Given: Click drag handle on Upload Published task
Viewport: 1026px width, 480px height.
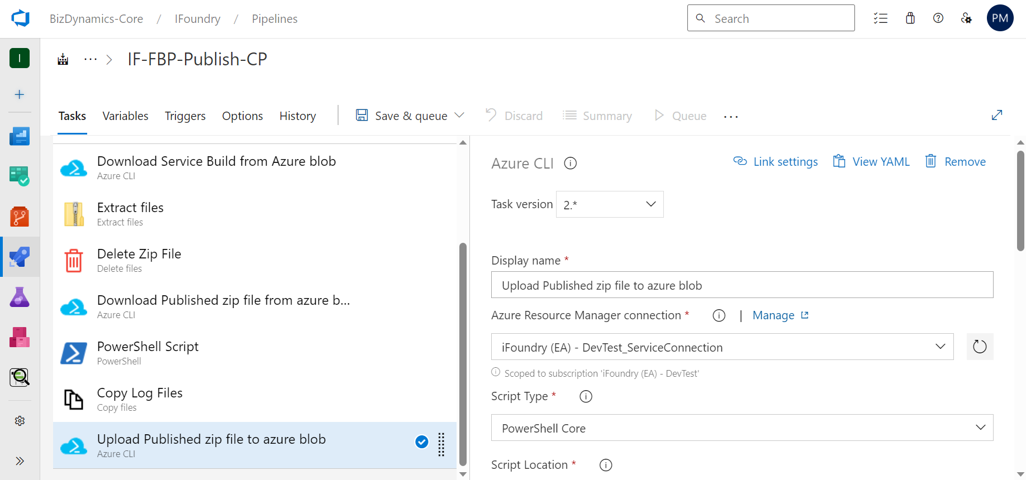Looking at the screenshot, I should pyautogui.click(x=441, y=445).
